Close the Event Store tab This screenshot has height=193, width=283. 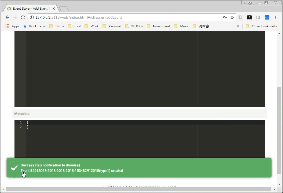[54, 9]
